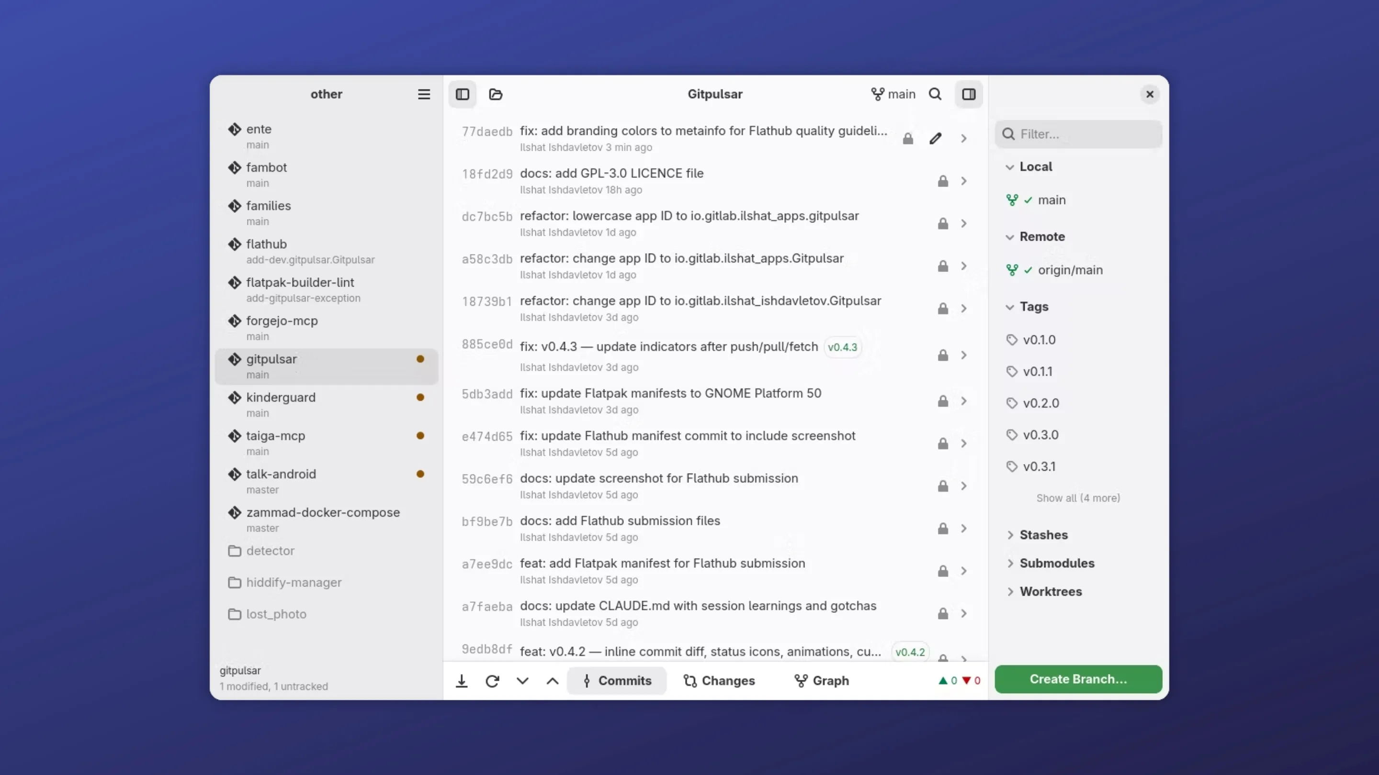Expand the Worktrees section
The height and width of the screenshot is (775, 1379).
(1010, 592)
